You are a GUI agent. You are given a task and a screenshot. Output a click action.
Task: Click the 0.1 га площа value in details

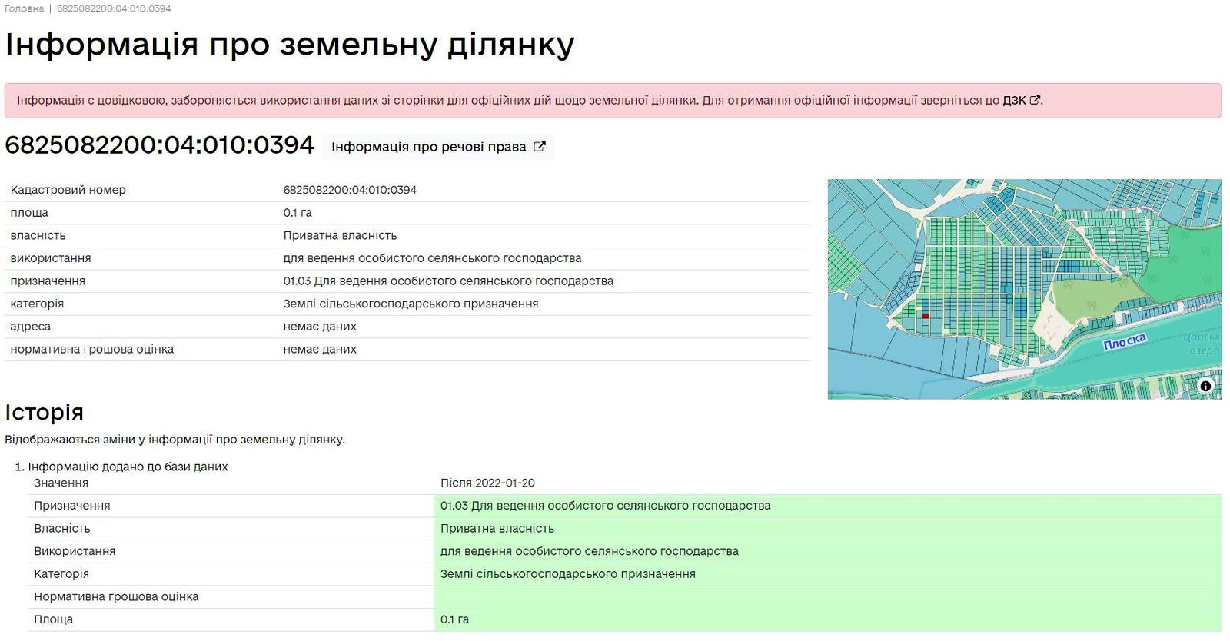point(298,213)
